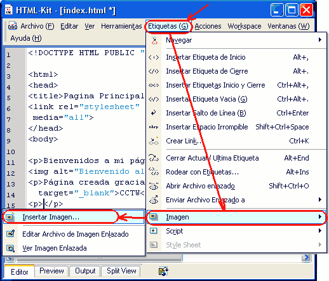Choose Insertar Etiqueta de Inicio
Image resolution: width=329 pixels, height=281 pixels.
237,57
